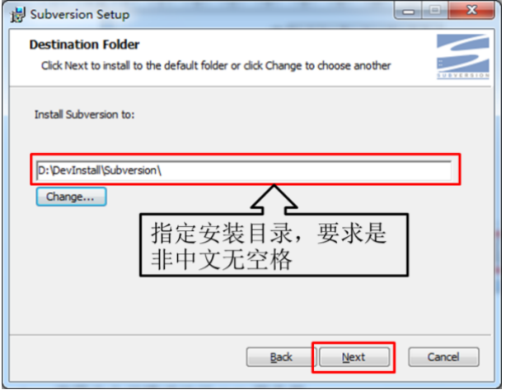This screenshot has width=506, height=390.
Task: Proceed by clicking Next
Action: [354, 357]
